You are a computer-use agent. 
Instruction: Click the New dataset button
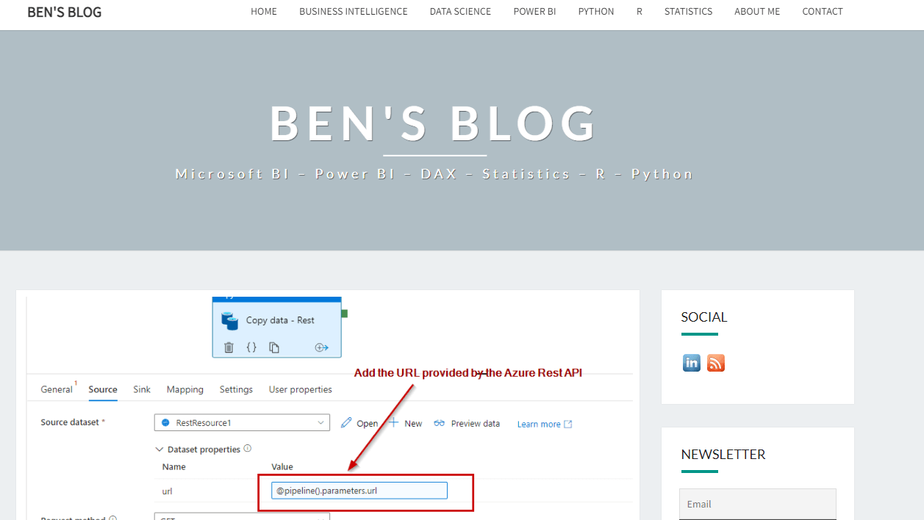click(405, 423)
